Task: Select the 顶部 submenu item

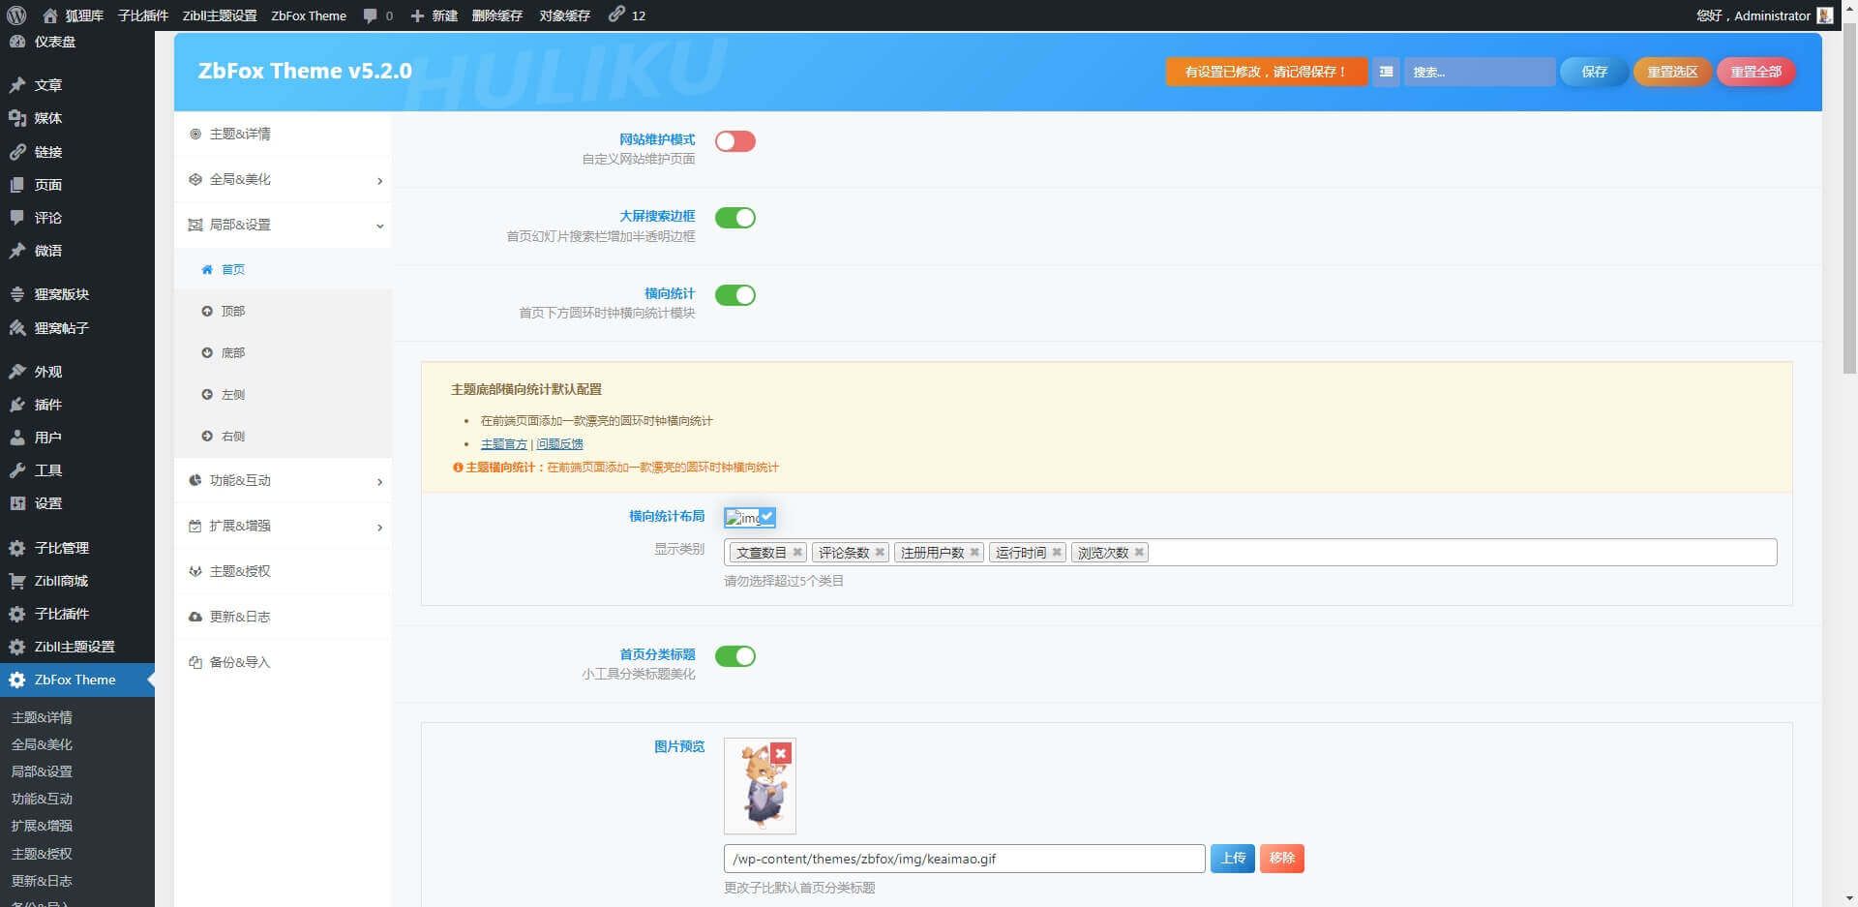Action: [x=232, y=312]
